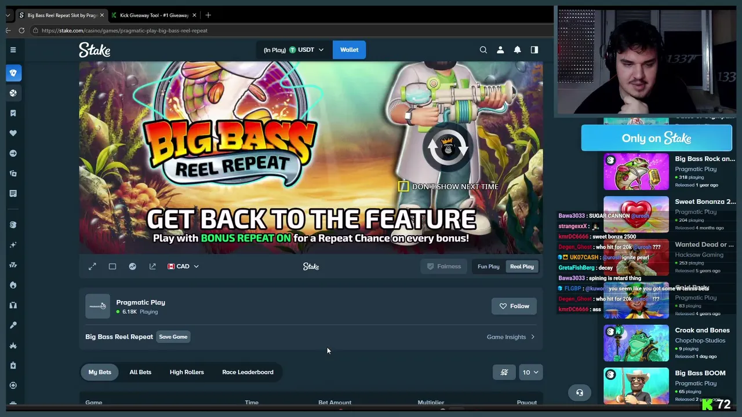Open the user profile icon
The height and width of the screenshot is (417, 742).
click(500, 50)
